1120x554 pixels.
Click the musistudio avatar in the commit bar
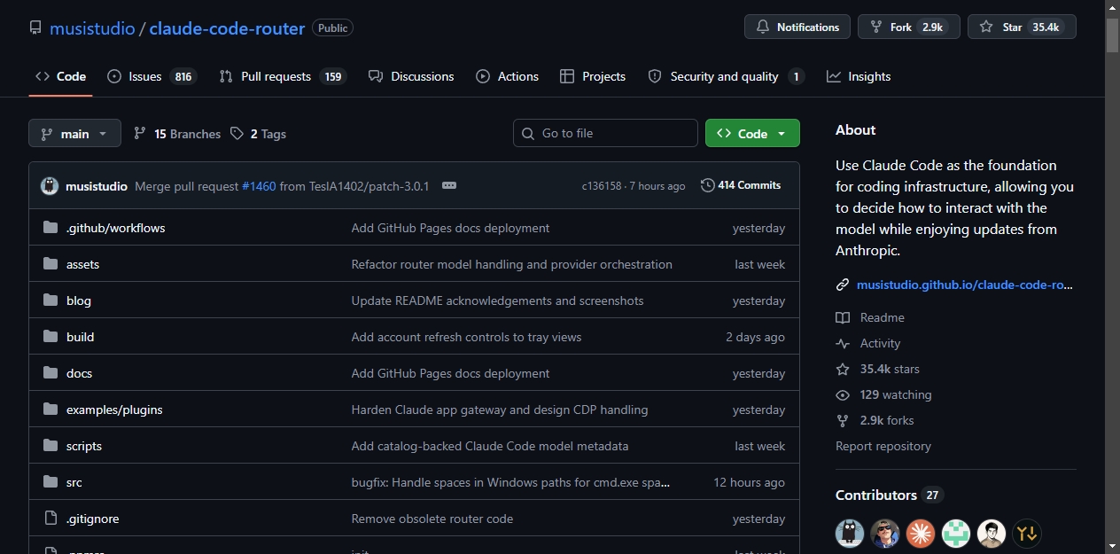[50, 186]
